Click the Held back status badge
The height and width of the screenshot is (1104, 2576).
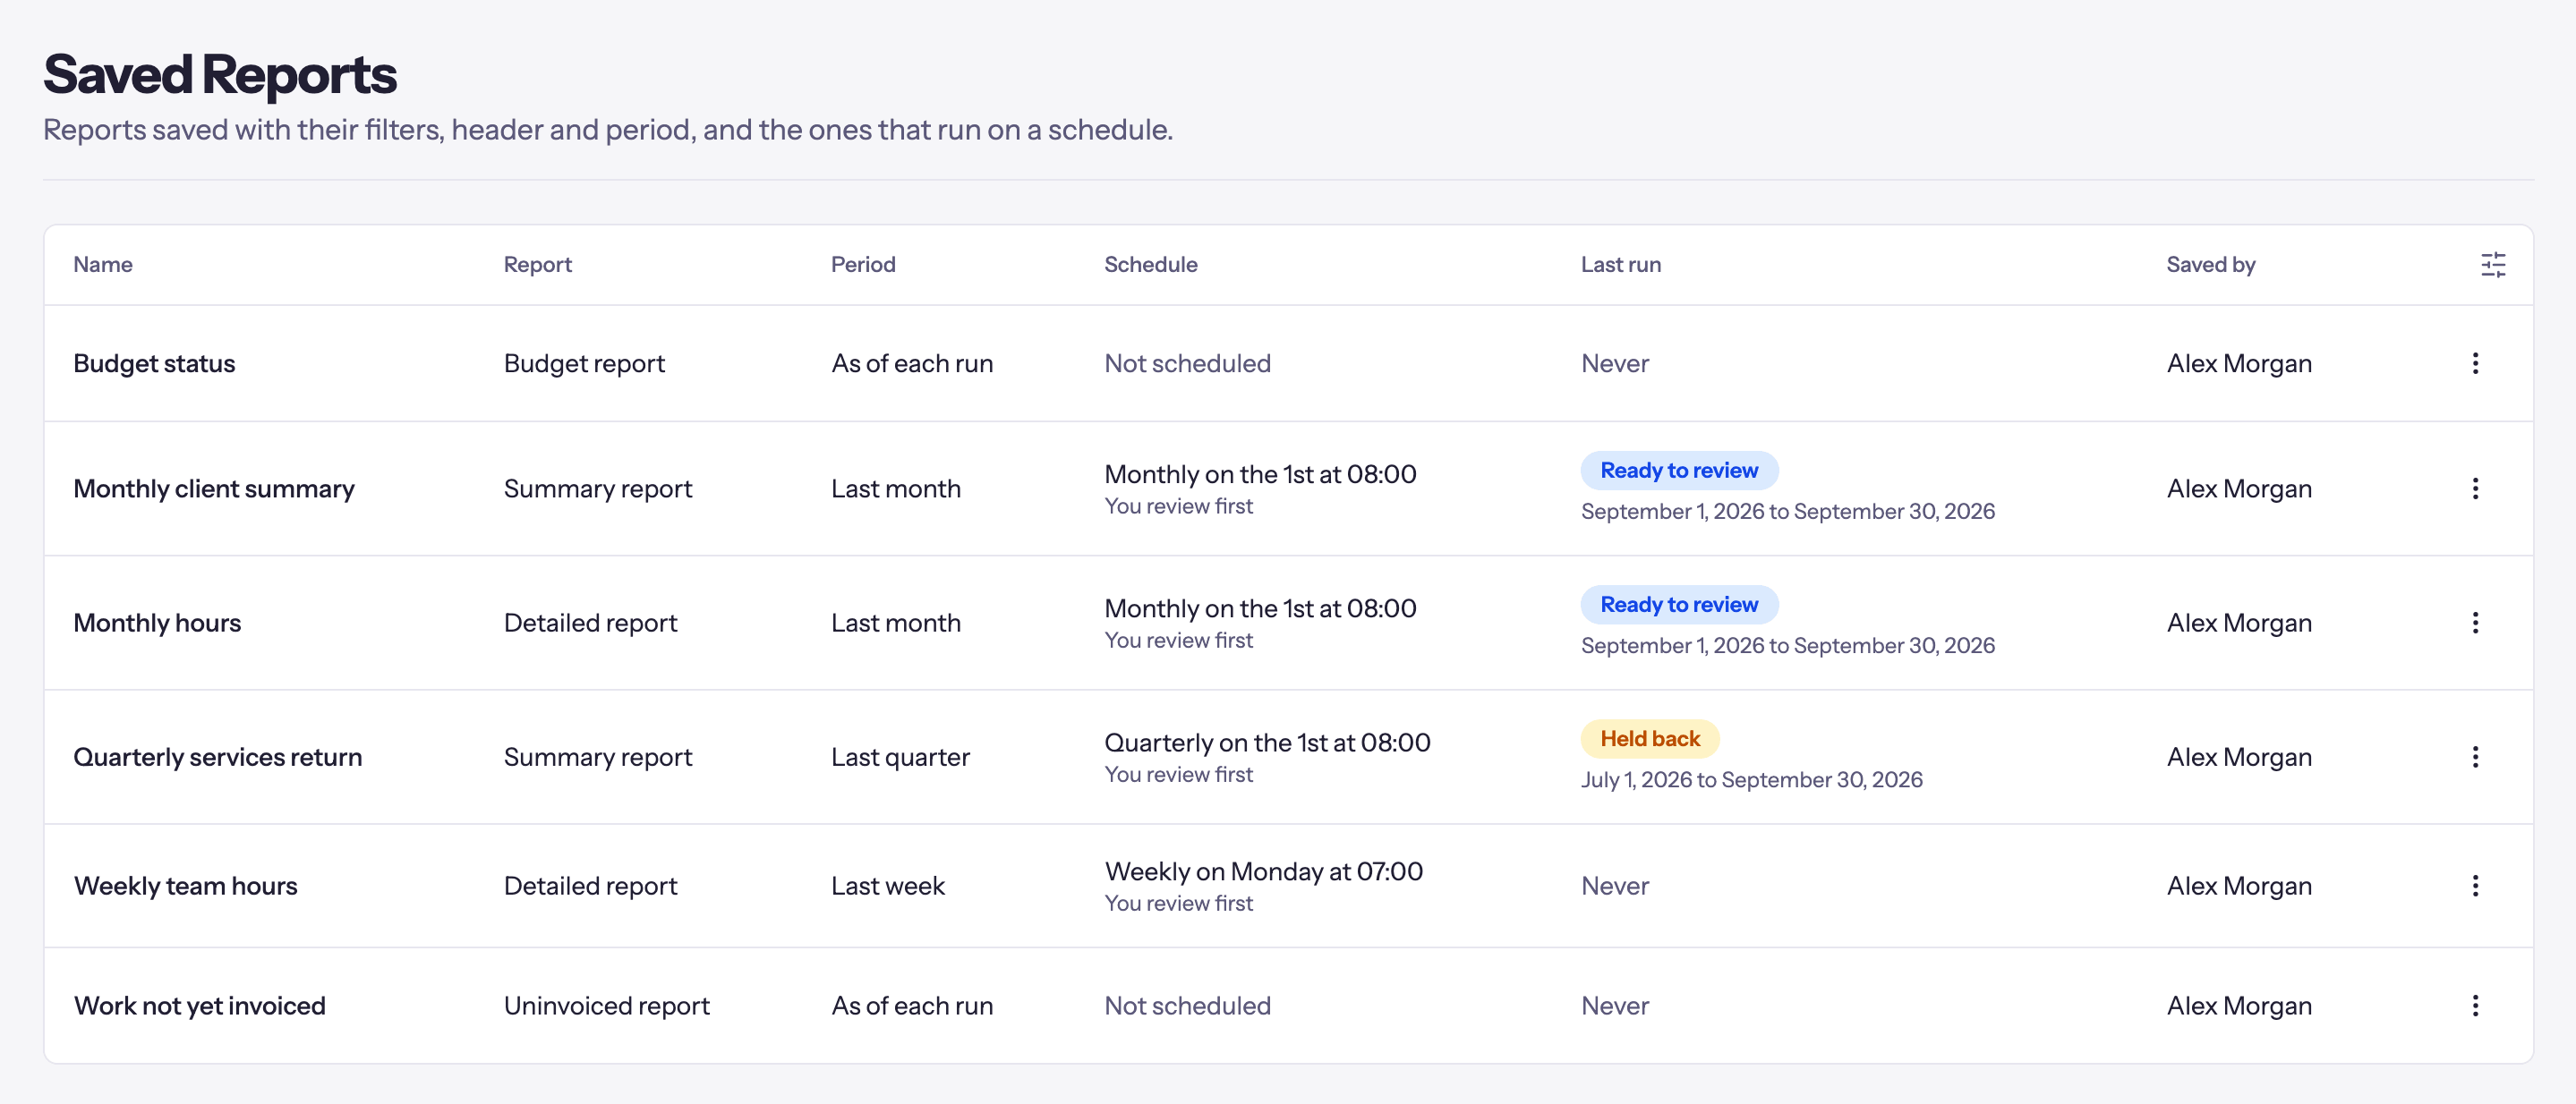coord(1650,739)
